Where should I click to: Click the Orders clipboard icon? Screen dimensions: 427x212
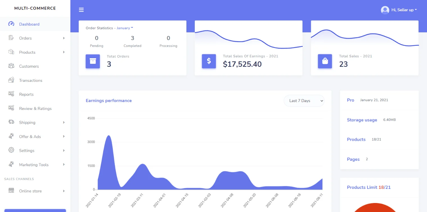11,38
